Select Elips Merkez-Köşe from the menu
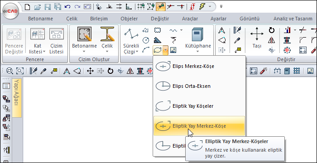Viewport: 317px width, 163px height. pos(199,67)
